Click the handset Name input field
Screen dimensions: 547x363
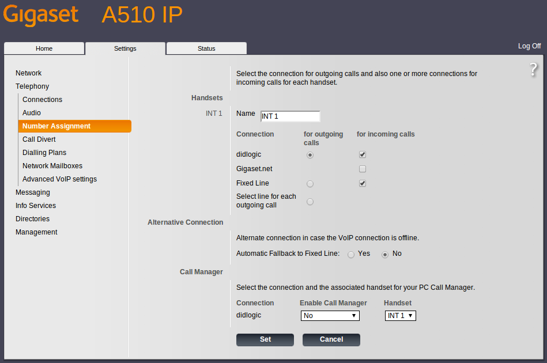point(290,116)
